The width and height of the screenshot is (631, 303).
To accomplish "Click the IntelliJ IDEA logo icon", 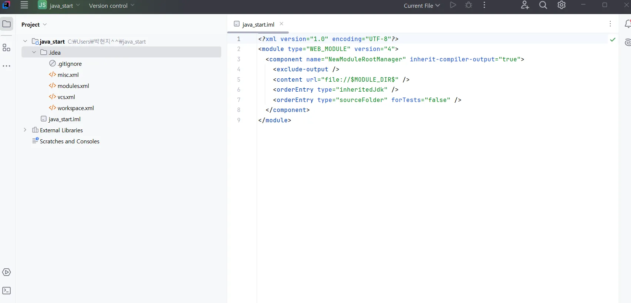I will point(6,5).
